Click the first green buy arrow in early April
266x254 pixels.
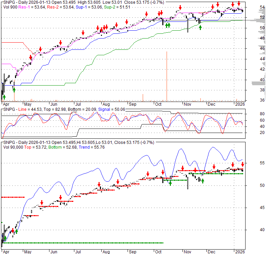4,97
